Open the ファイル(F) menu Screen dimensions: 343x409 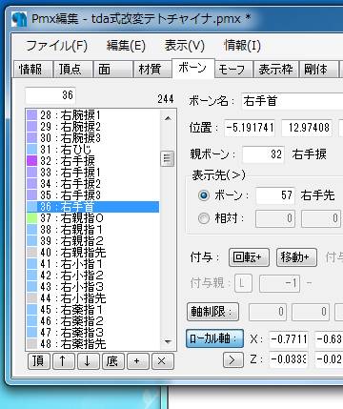tap(56, 46)
